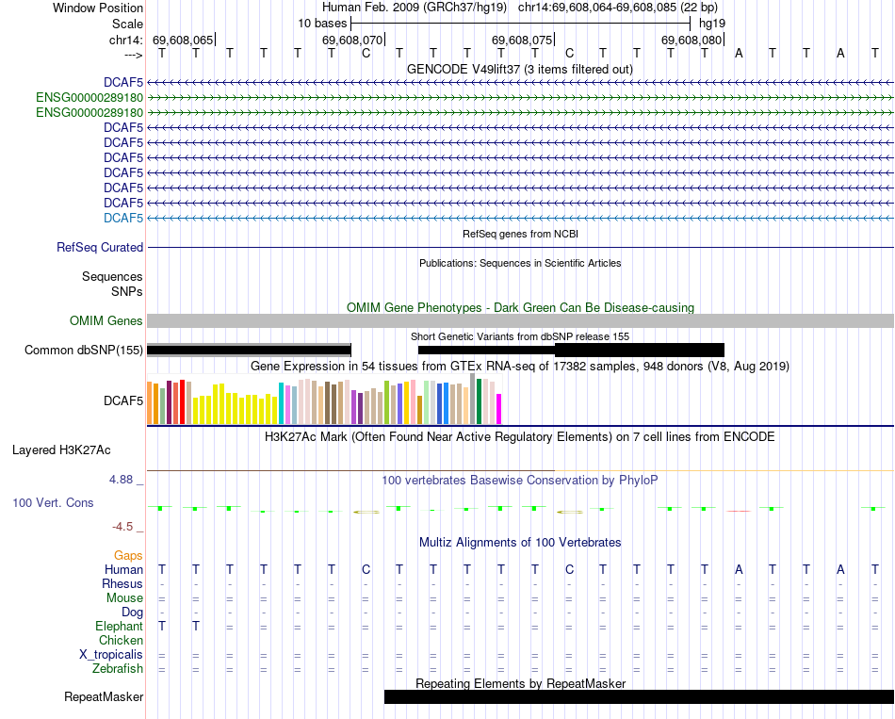The height and width of the screenshot is (719, 895).
Task: Open '100 vertebrates Basewise Conservation by PhyloP' title
Action: pos(519,481)
